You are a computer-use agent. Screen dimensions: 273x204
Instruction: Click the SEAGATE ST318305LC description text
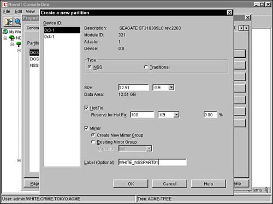point(150,28)
